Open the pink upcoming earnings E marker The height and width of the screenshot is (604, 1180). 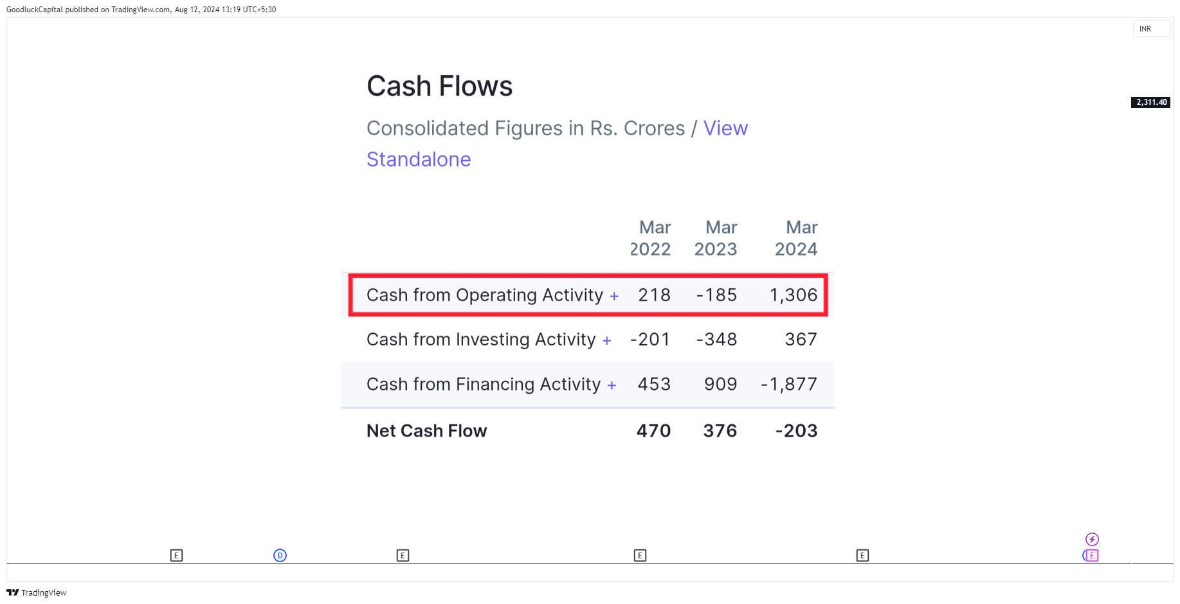(1091, 555)
